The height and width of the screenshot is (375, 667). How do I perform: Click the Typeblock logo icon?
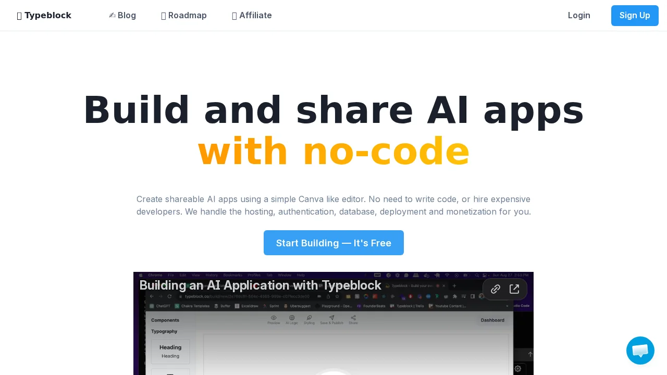click(20, 16)
